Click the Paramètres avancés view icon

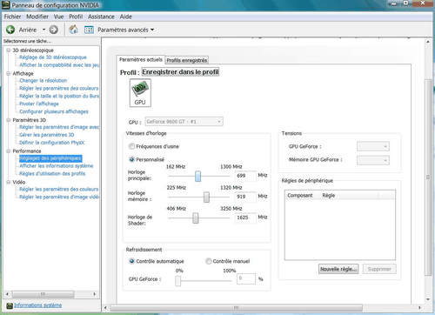coord(89,30)
